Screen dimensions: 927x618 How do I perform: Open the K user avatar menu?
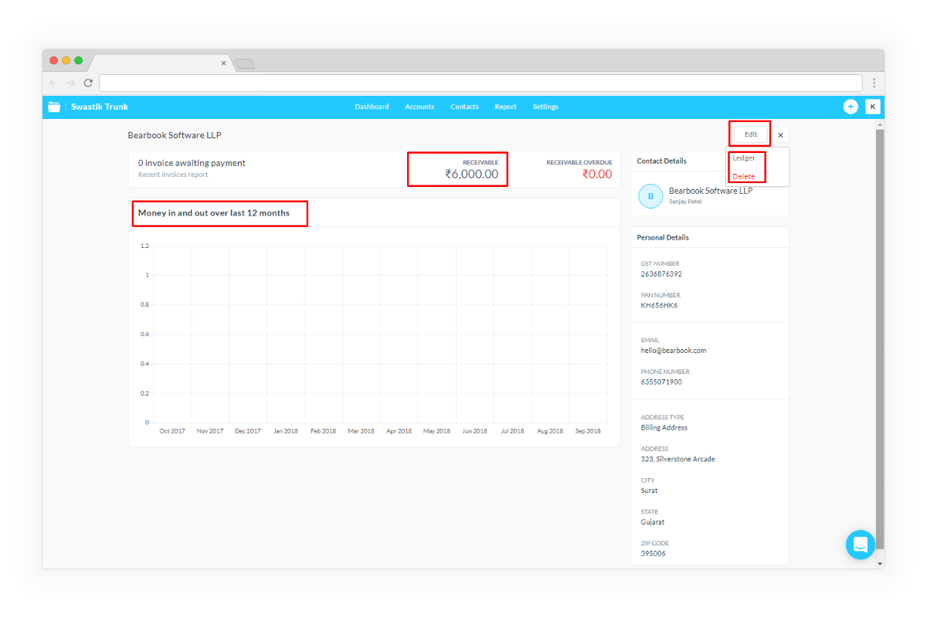tap(873, 107)
